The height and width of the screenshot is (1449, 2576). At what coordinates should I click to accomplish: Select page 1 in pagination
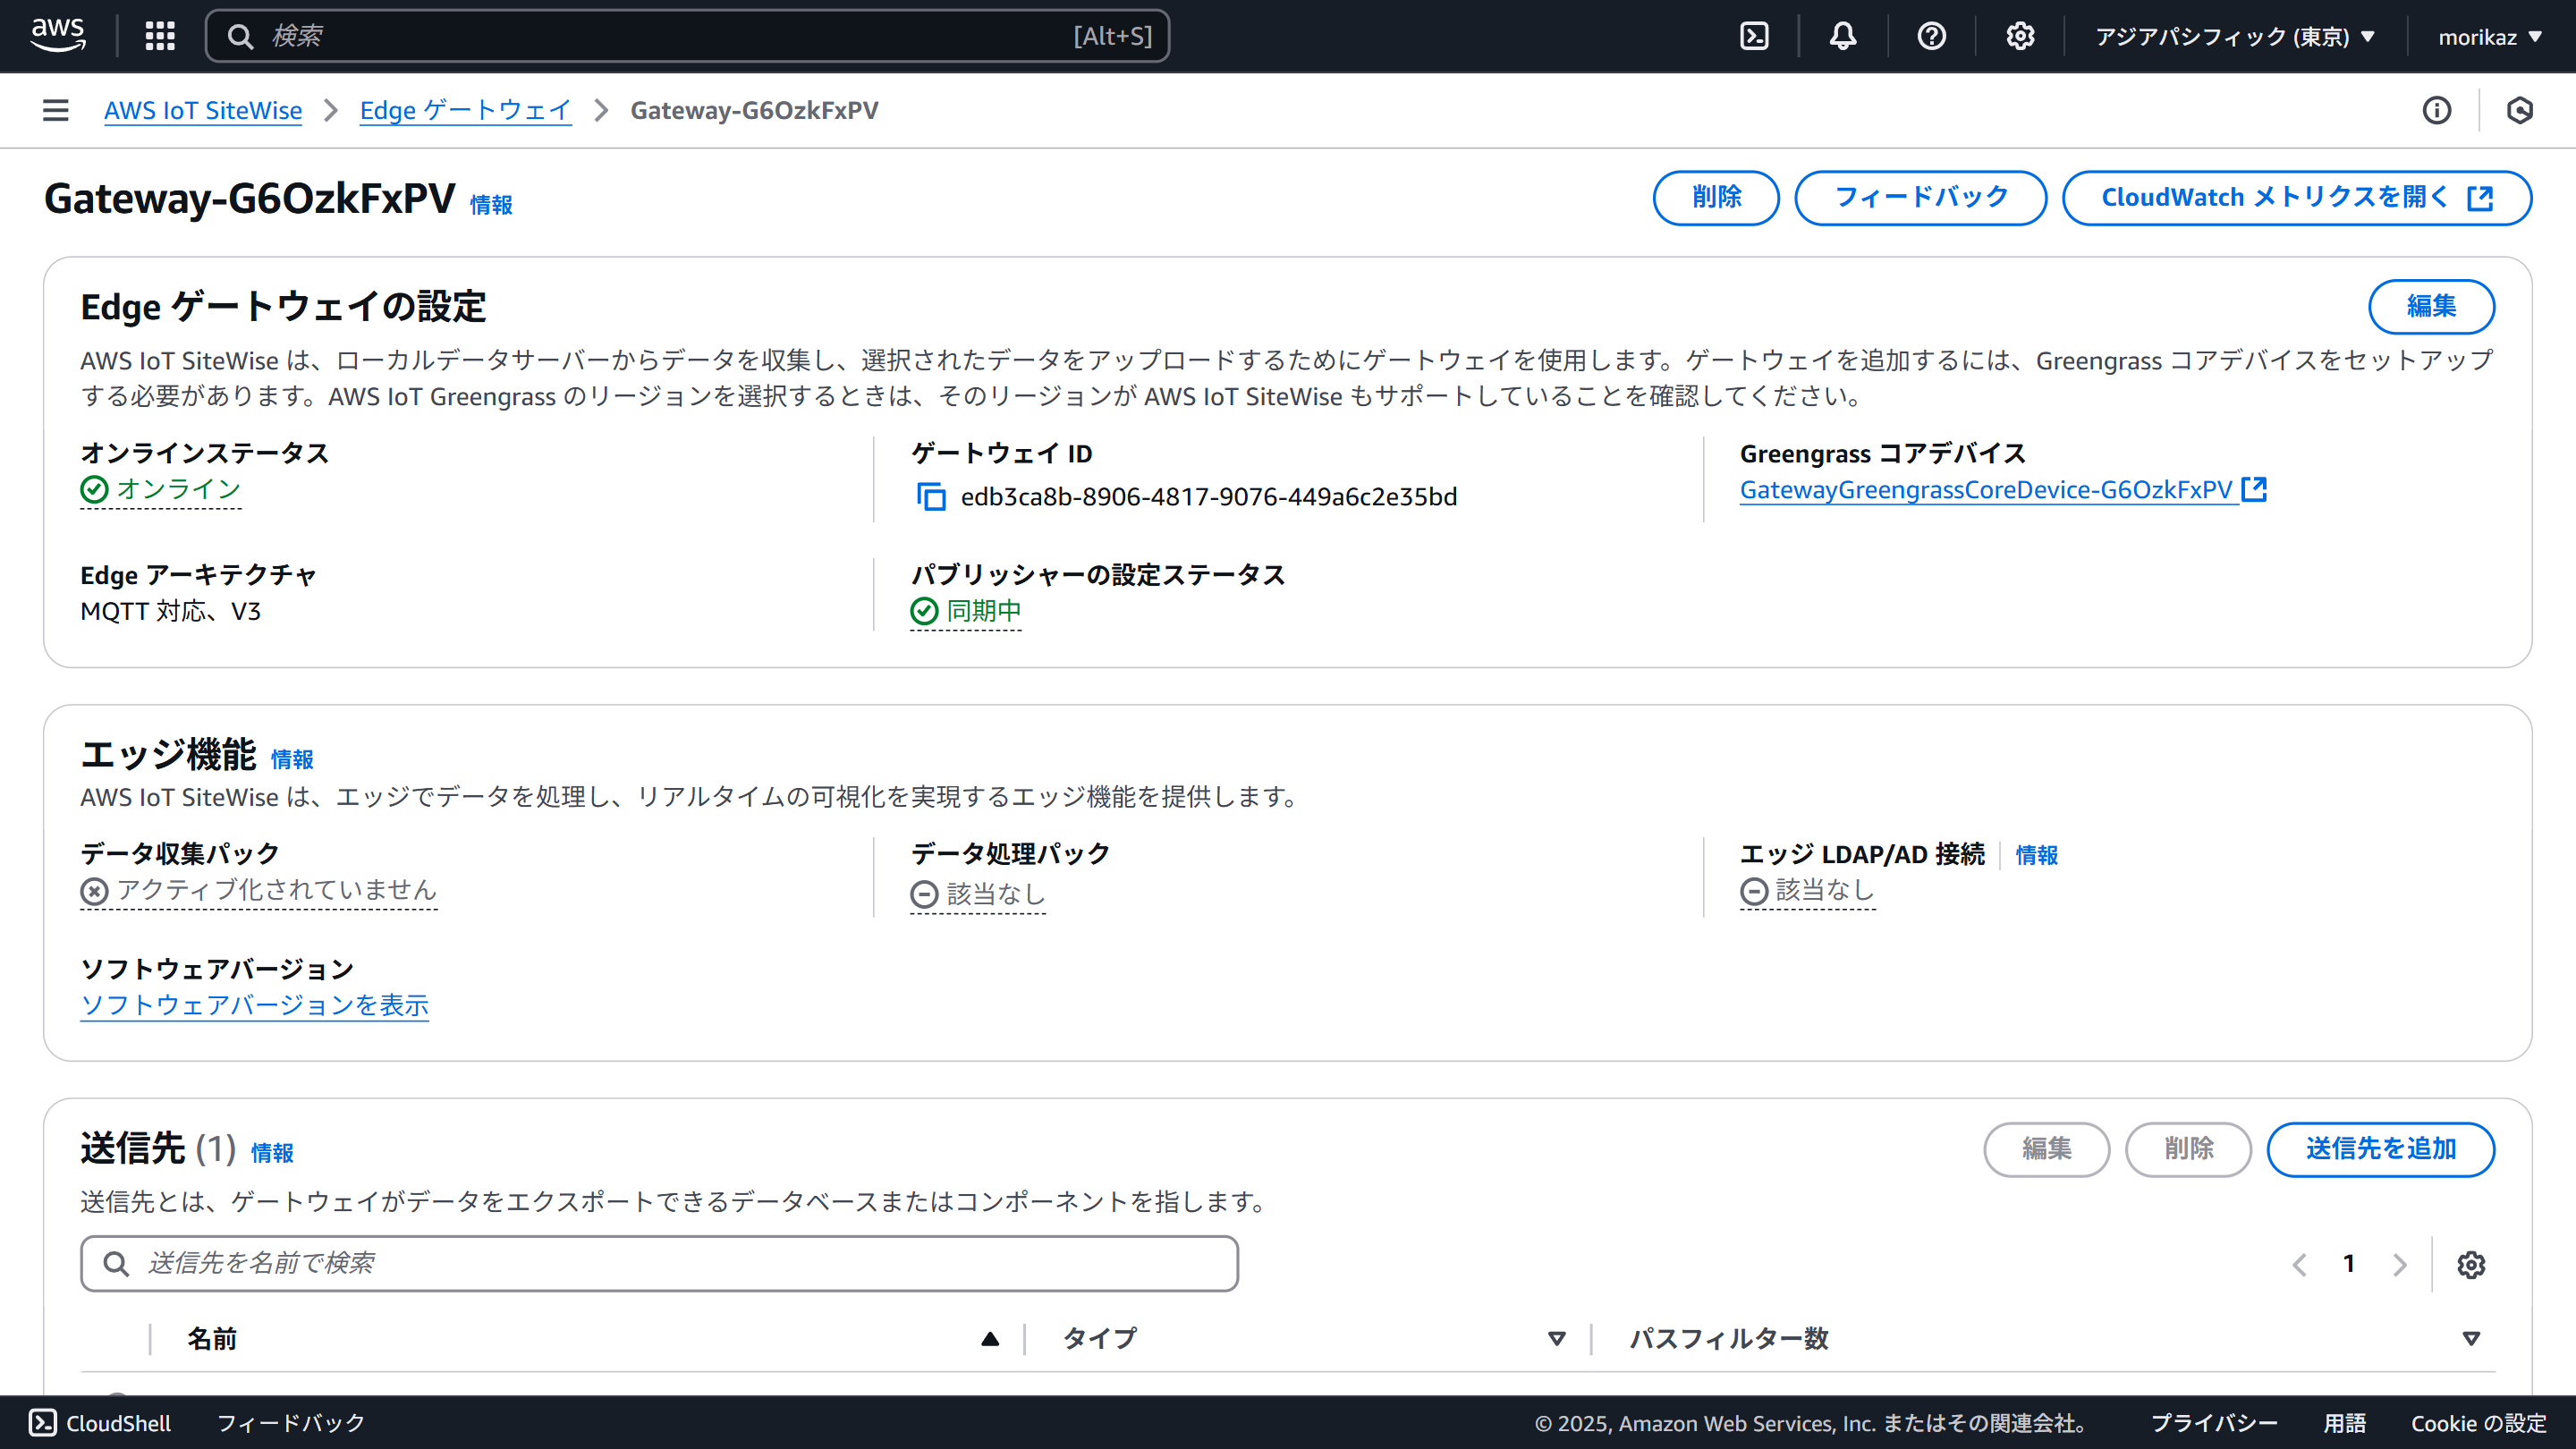coord(2349,1264)
